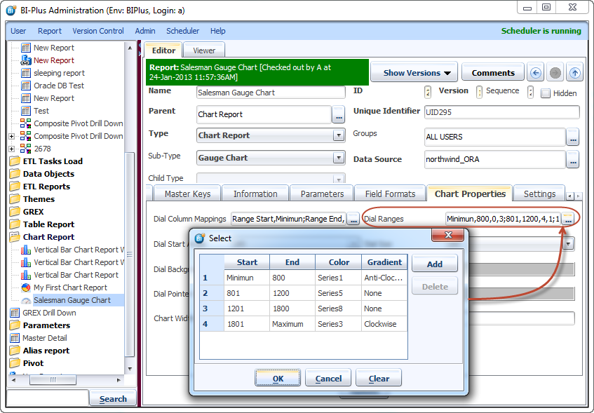Click the Data Source ellipsis browse button
This screenshot has height=413, width=594.
pos(573,161)
